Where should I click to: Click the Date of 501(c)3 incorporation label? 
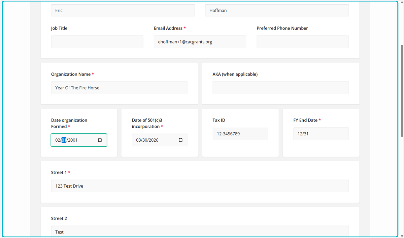click(148, 123)
